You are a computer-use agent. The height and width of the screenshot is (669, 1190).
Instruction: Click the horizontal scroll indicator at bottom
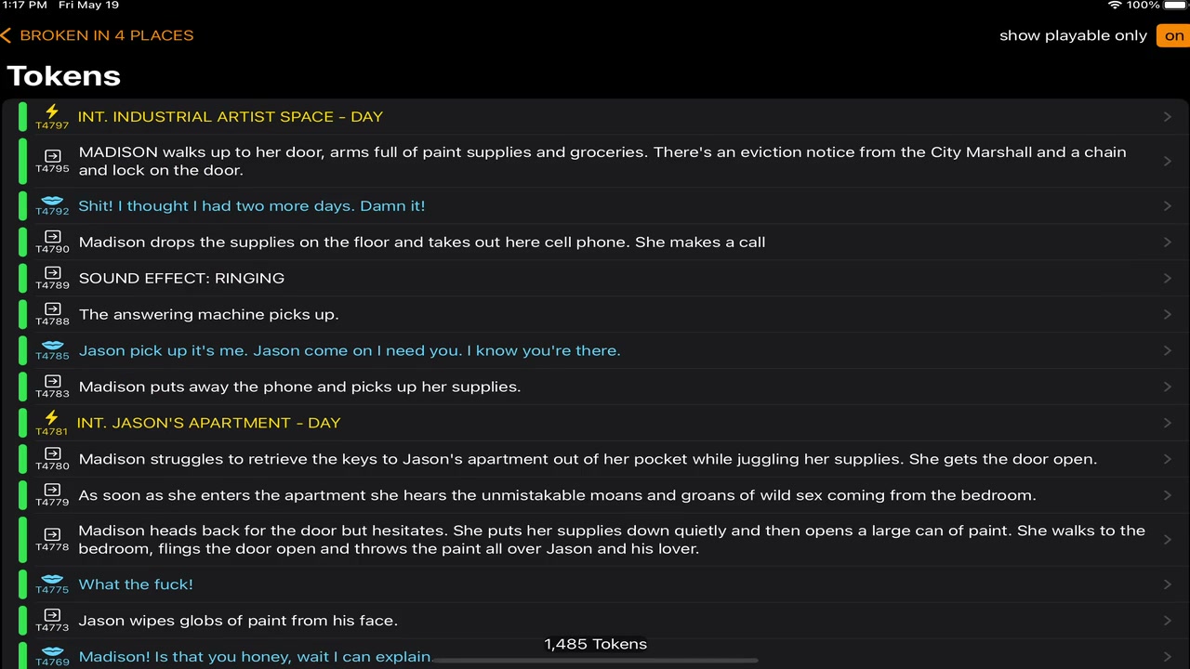595,661
